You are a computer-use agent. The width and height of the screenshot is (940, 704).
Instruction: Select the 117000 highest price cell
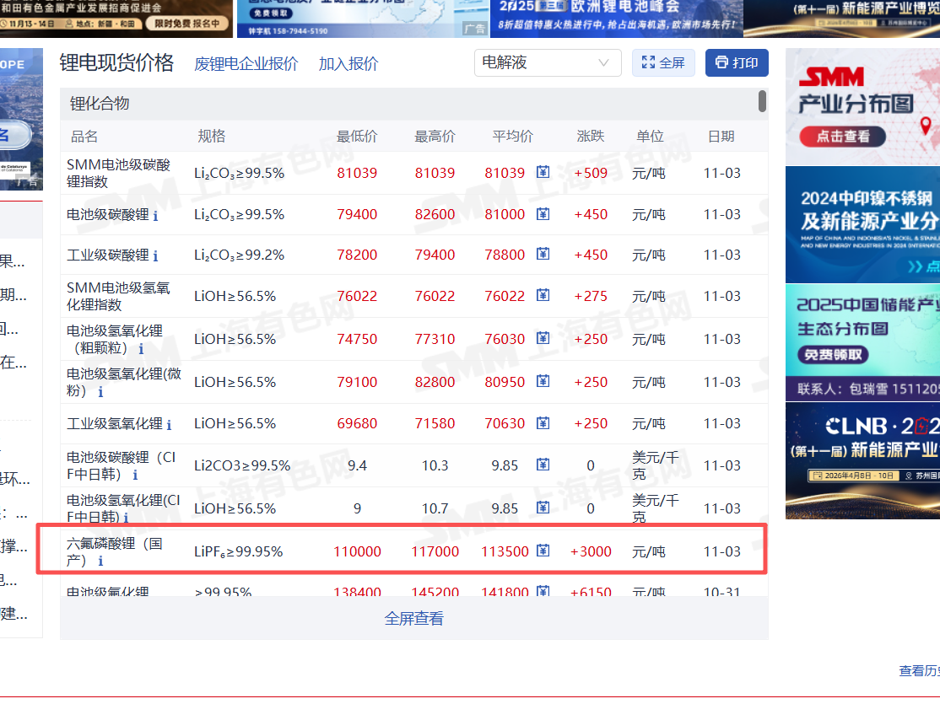point(435,551)
